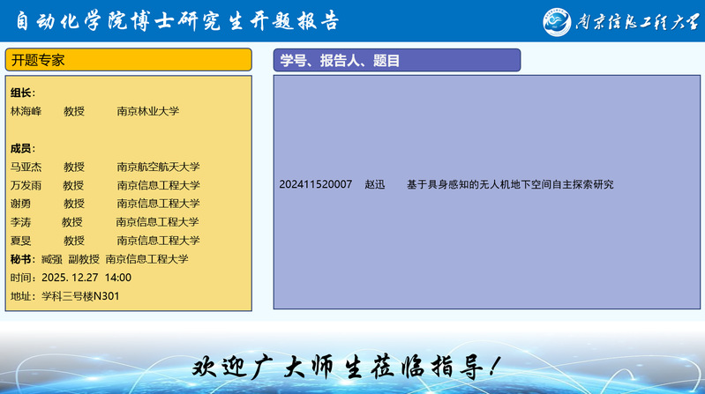705x394 pixels.
Task: Select the name 林海峰
Action: point(26,111)
